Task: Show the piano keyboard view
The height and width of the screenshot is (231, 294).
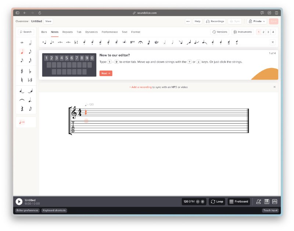Action: click(267, 201)
